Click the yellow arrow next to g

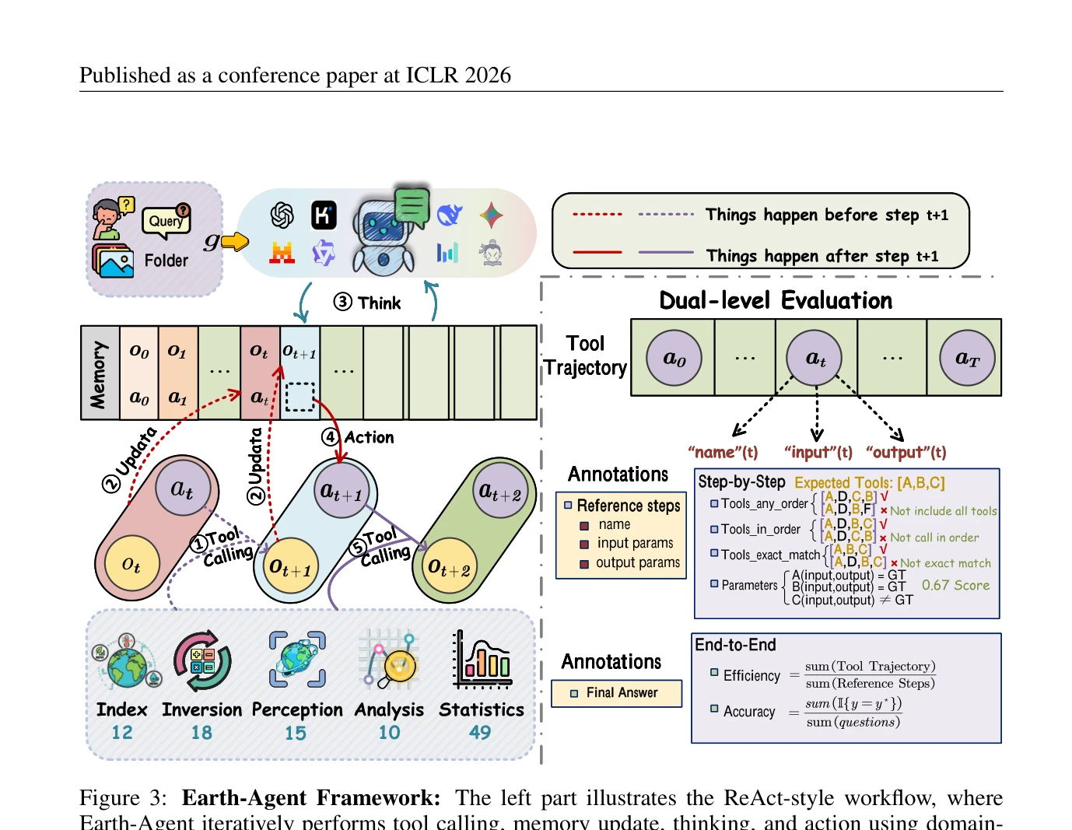coord(235,242)
